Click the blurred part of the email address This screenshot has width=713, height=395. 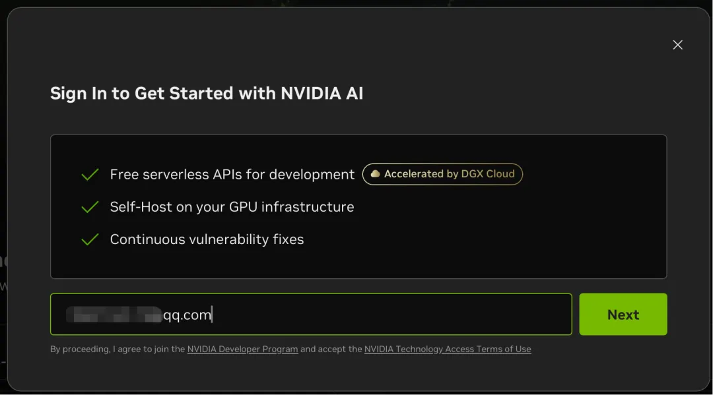114,315
